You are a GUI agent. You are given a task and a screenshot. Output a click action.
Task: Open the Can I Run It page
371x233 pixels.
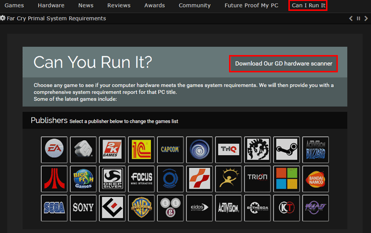coord(308,5)
